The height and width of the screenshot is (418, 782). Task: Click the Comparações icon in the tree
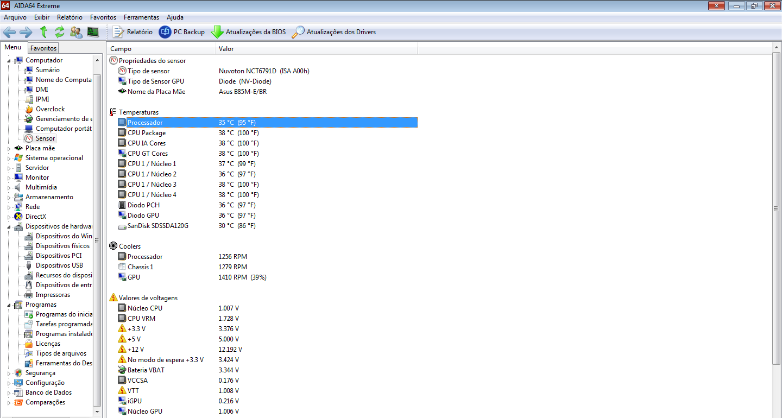pyautogui.click(x=18, y=402)
